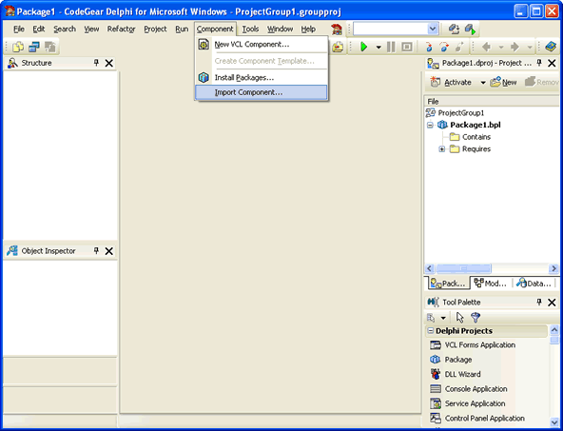Open the desktop layout combo box
Viewport: 563px width, 431px height.
click(433, 29)
